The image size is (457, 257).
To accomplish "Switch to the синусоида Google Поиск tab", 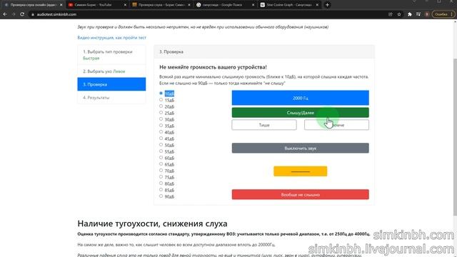I will click(x=225, y=5).
